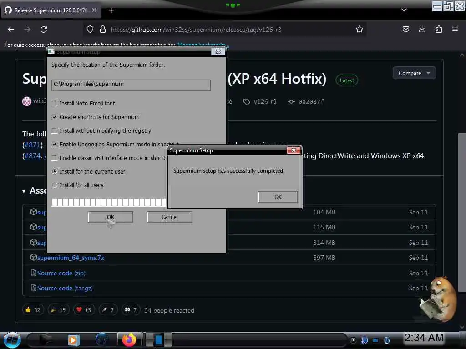Viewport: 466px width, 349px height.
Task: Click the author avatar icon
Action: [27, 101]
